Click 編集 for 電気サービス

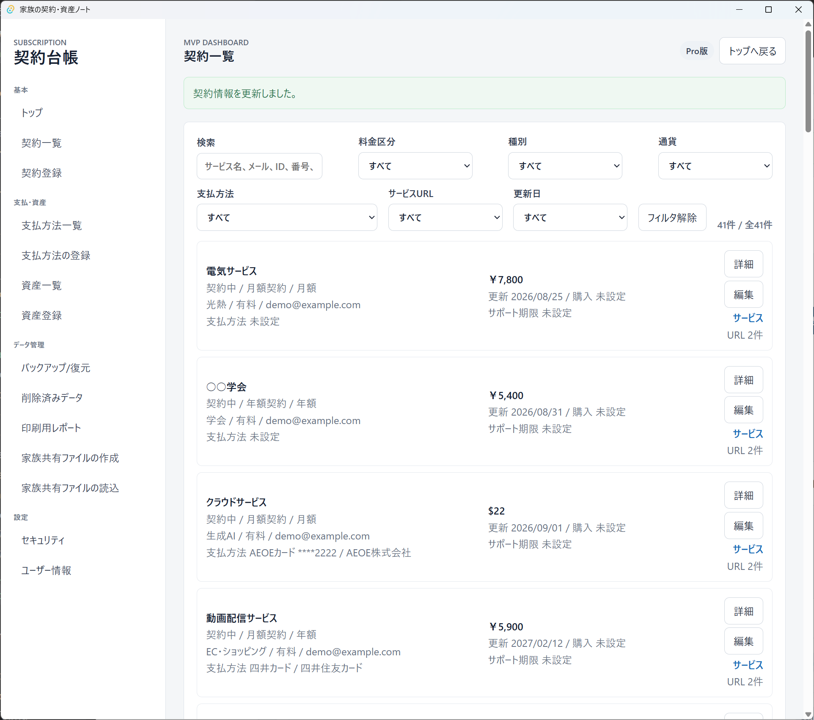[x=743, y=295]
